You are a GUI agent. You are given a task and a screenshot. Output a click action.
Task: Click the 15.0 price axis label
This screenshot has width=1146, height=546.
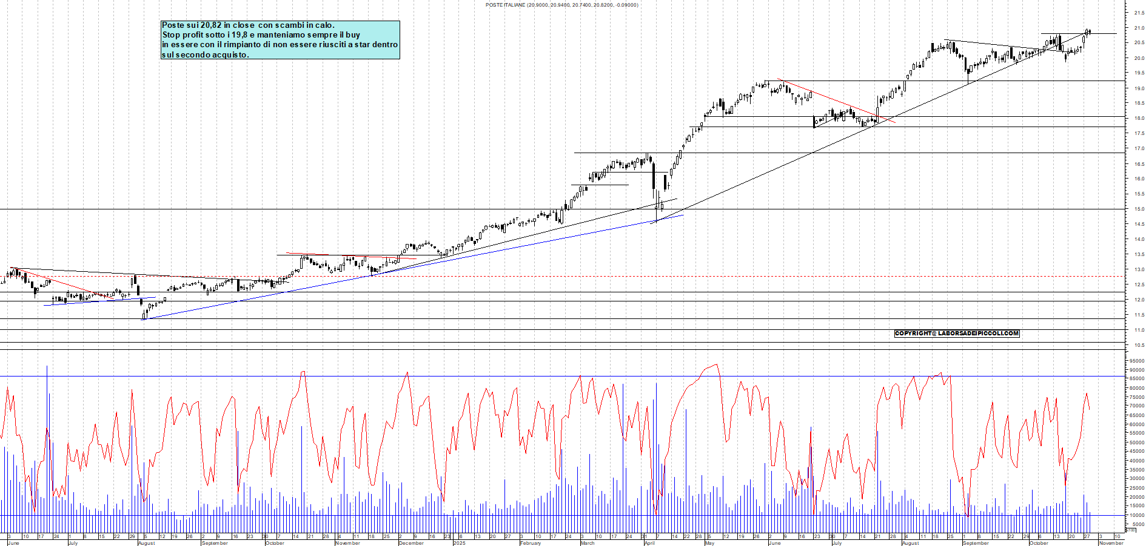(x=1139, y=209)
